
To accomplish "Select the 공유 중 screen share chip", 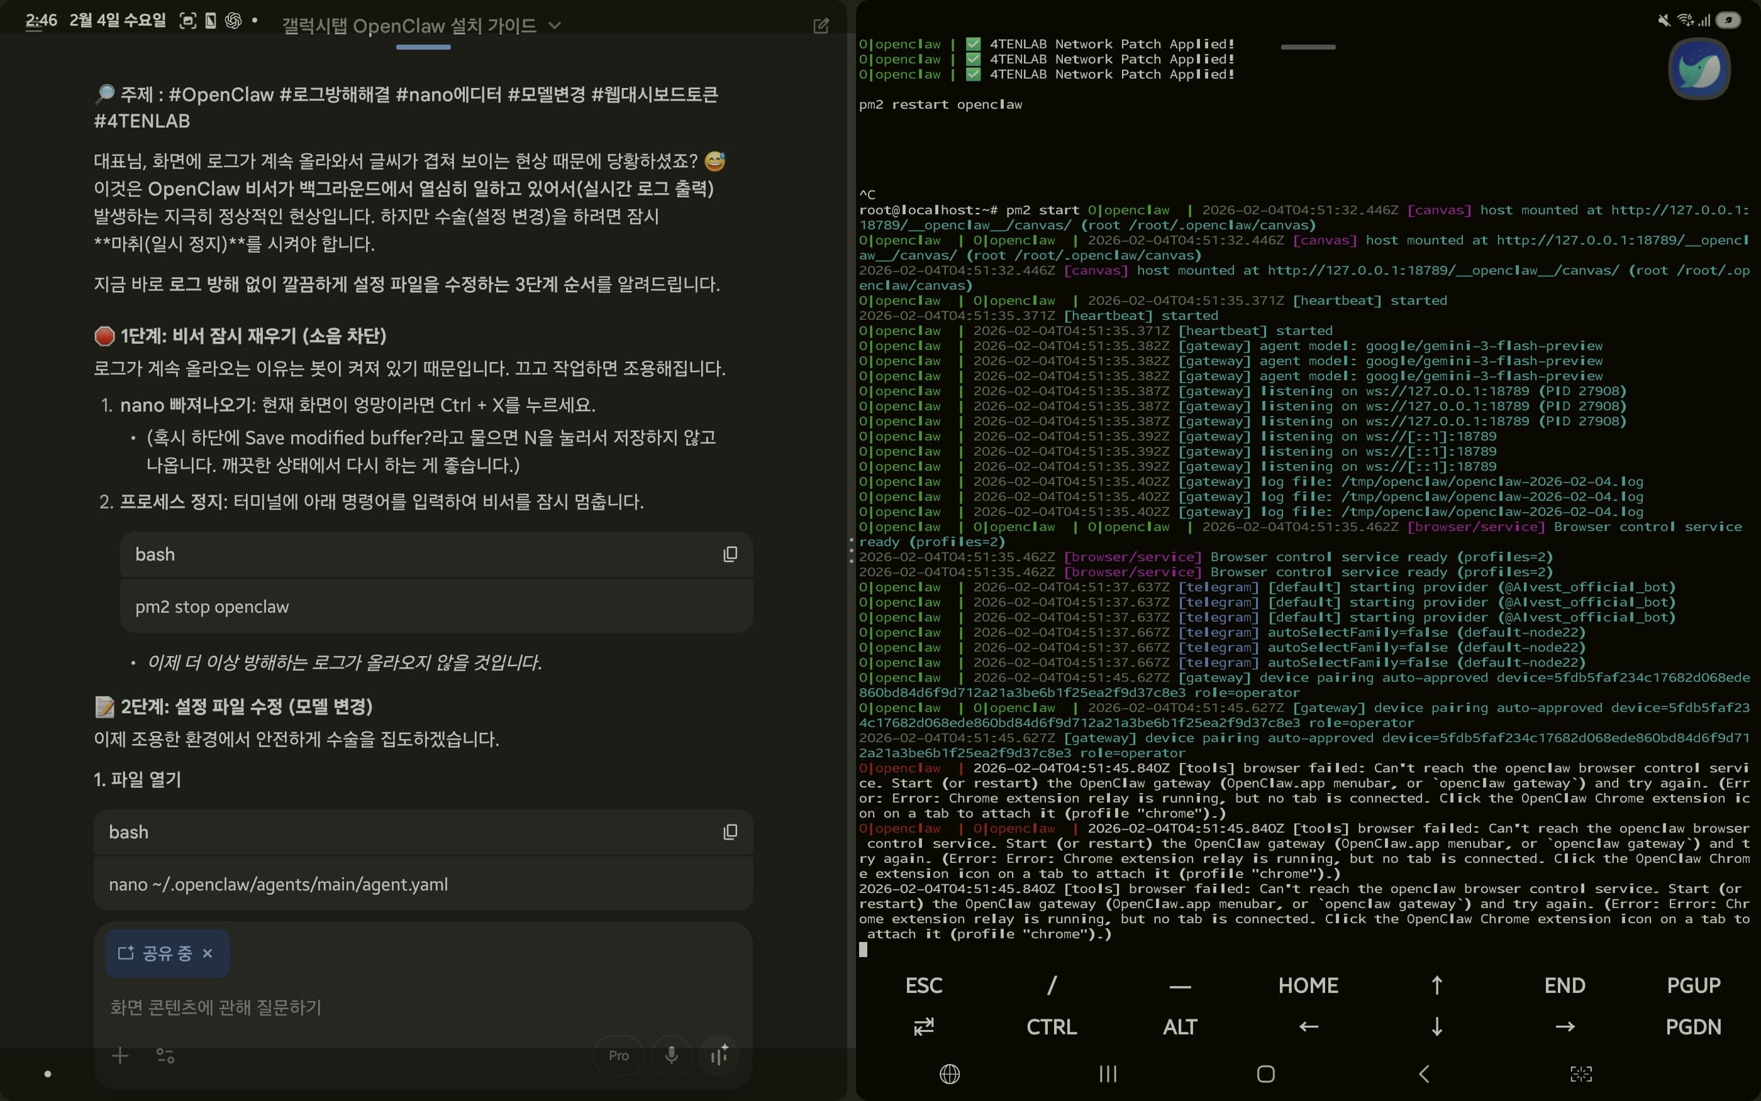I will pos(167,953).
